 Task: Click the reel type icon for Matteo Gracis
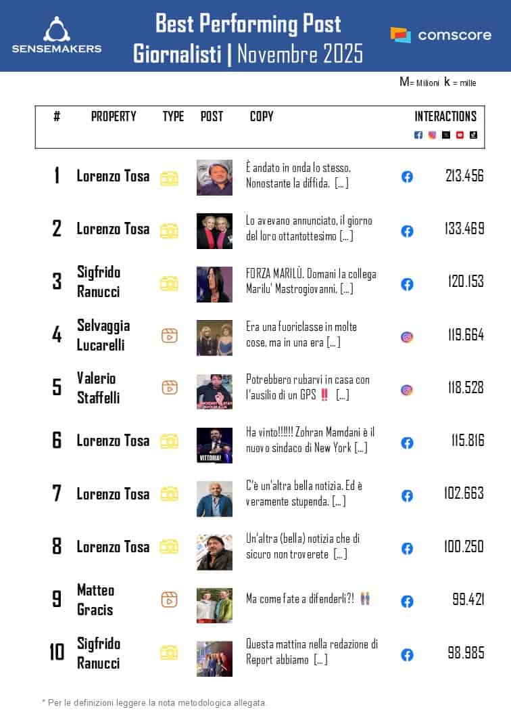tap(170, 599)
